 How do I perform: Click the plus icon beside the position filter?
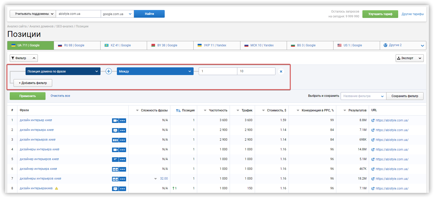pos(109,71)
